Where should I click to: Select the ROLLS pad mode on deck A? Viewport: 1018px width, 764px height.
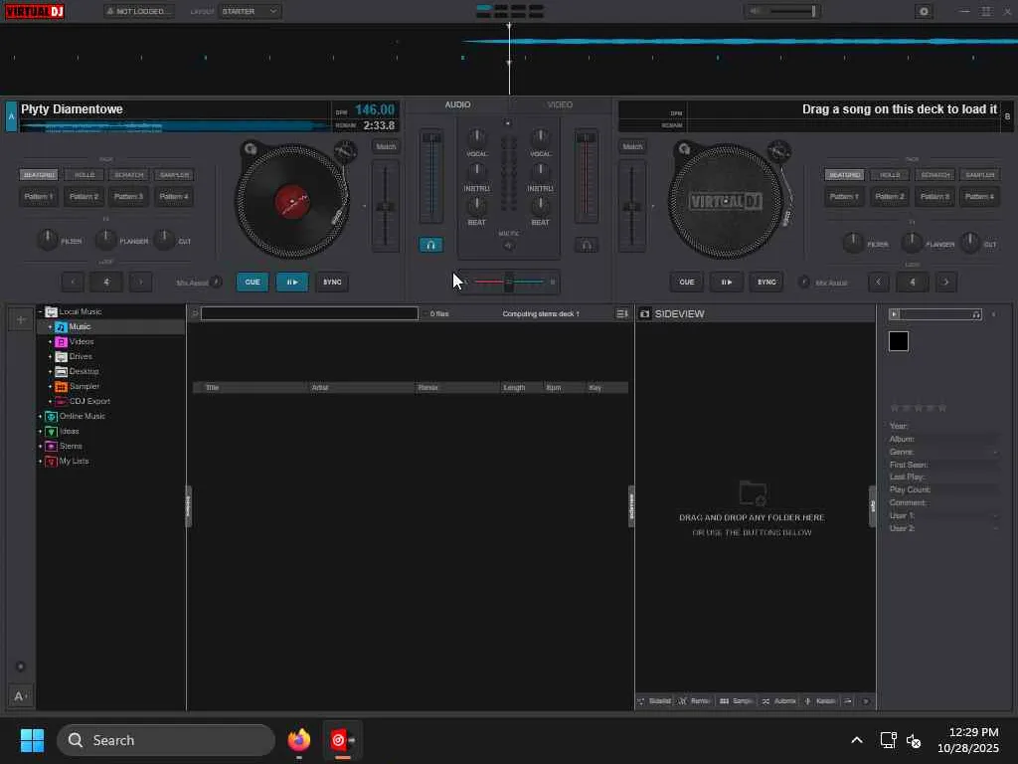click(85, 175)
